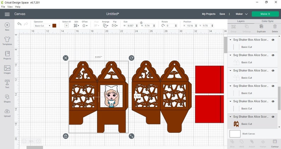Screen dimensions: 281x149
Task: Click the canvas zoom out button
Action: point(24,141)
